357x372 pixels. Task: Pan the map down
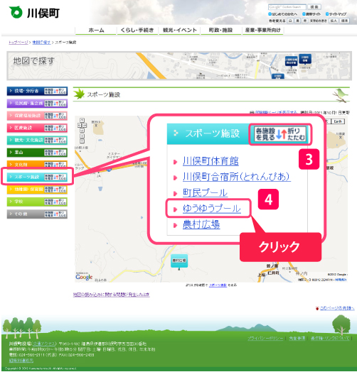tap(82, 130)
